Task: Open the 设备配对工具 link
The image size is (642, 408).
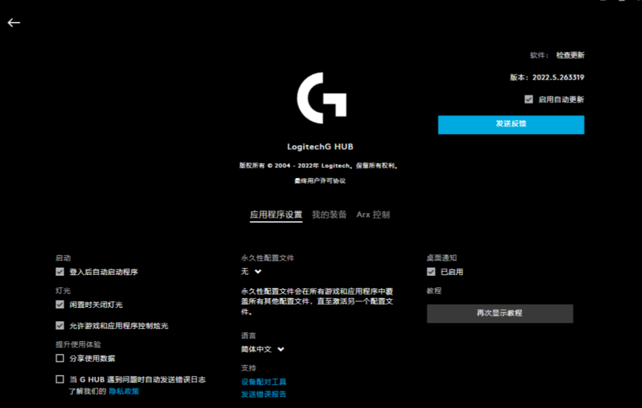Action: coord(264,382)
